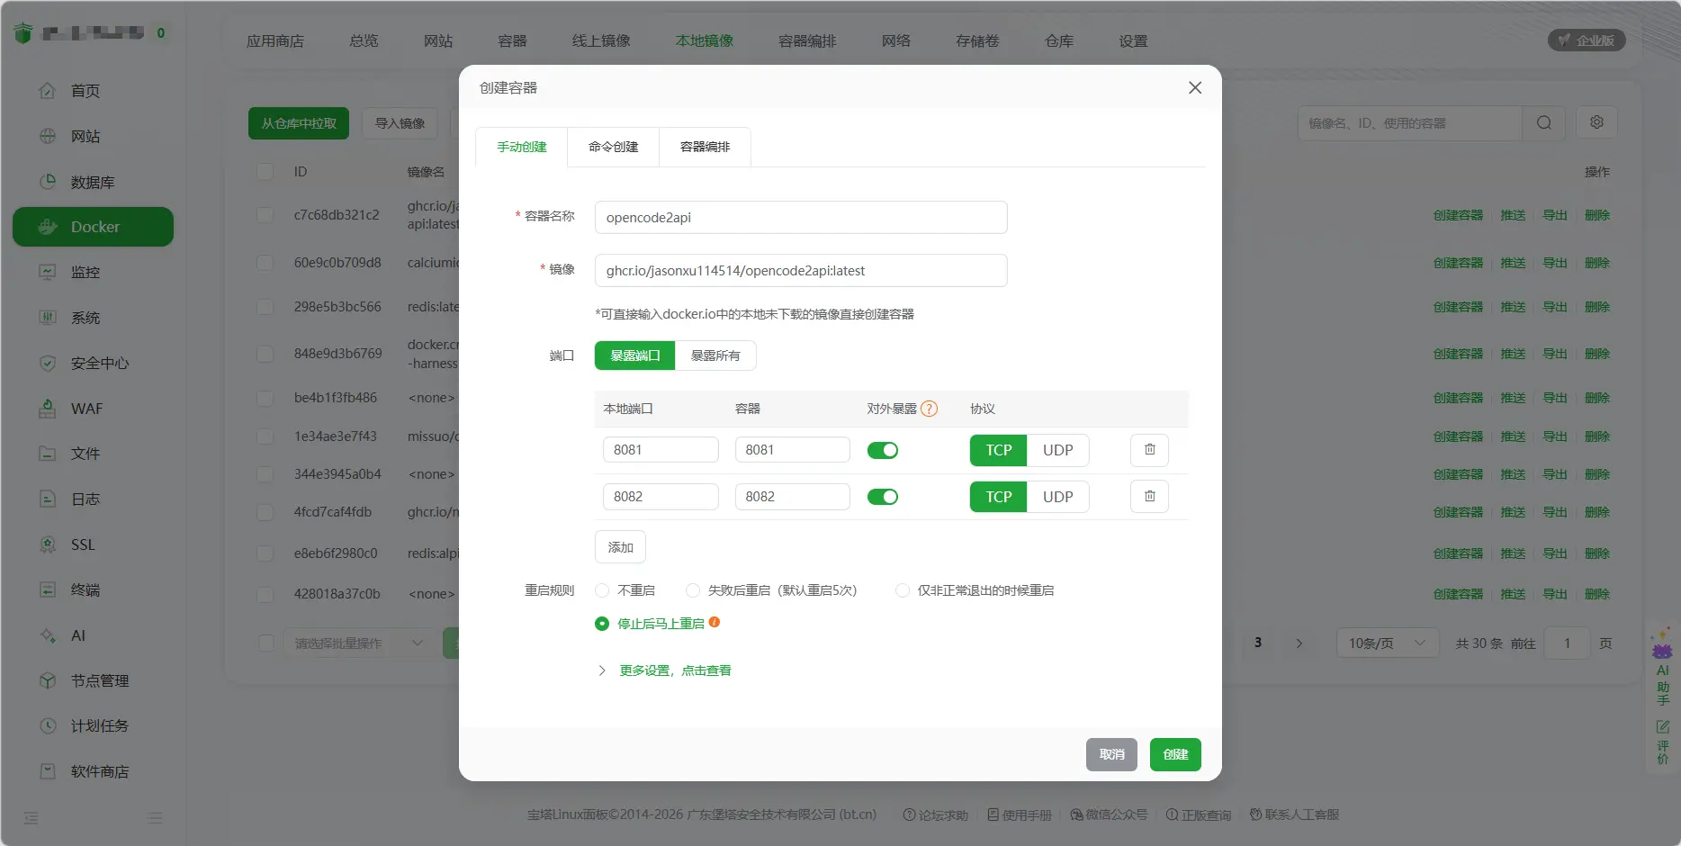Open the software store sidebar icon
This screenshot has height=846, width=1681.
tap(48, 771)
